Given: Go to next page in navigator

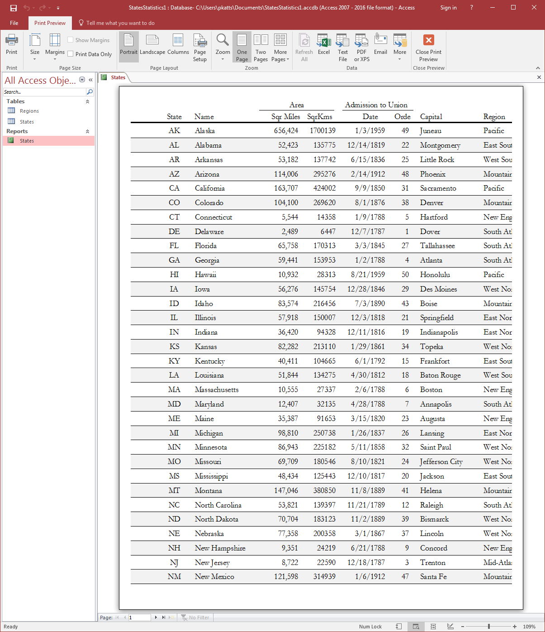Looking at the screenshot, I should pos(156,618).
